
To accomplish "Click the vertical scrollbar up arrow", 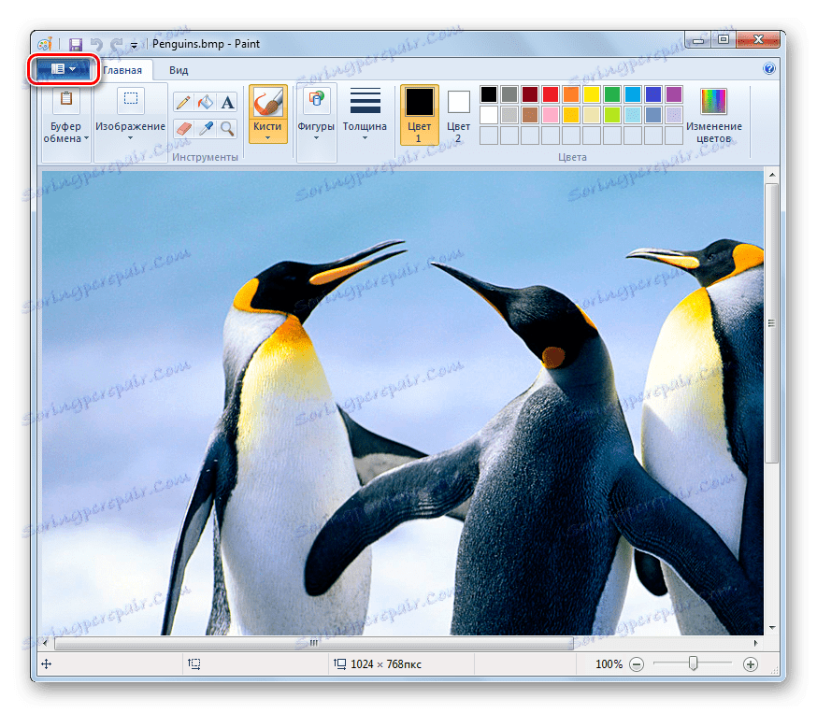I will tap(772, 175).
